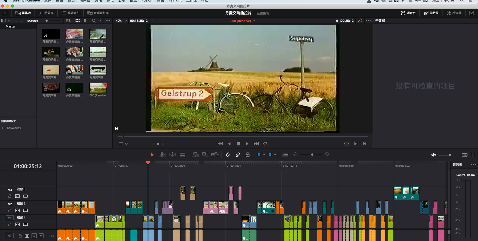Add a flag with the blue flag icon
Image resolution: width=478 pixels, height=241 pixels.
259,155
